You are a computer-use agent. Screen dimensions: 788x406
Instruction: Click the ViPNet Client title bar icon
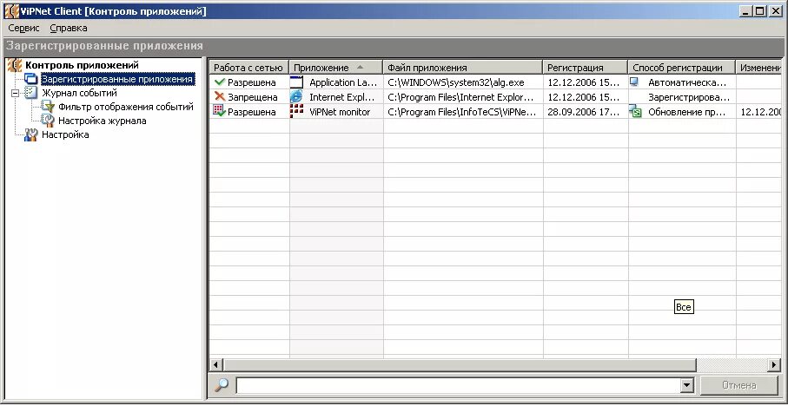click(10, 11)
